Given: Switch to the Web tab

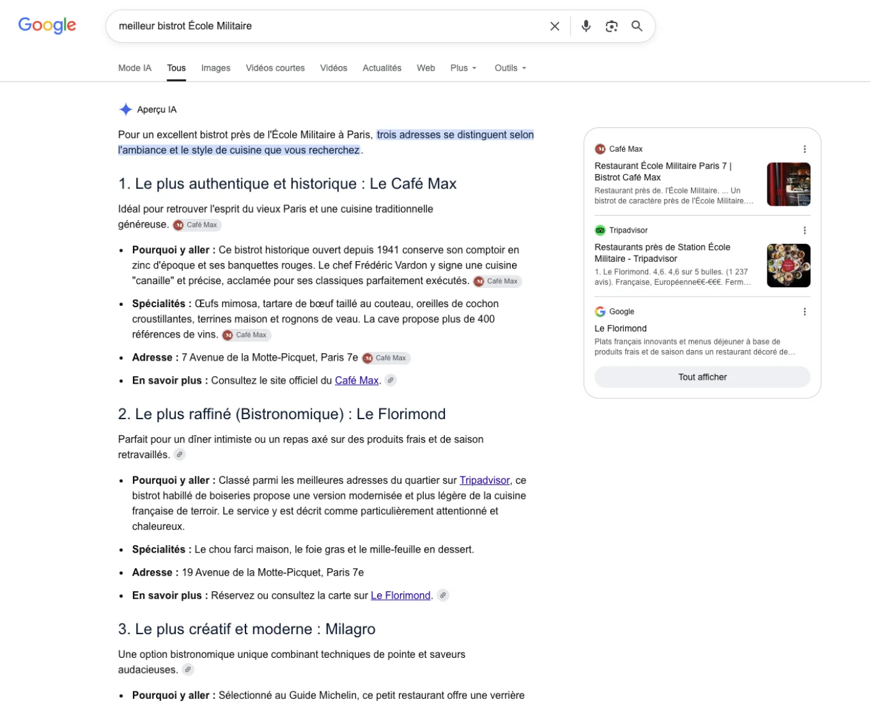Looking at the screenshot, I should click(x=426, y=68).
